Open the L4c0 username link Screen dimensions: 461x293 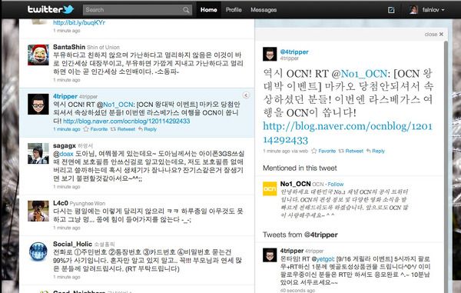61,203
